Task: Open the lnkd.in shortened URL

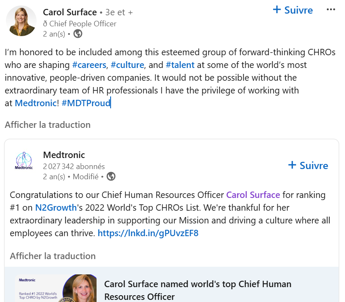Action: tap(148, 233)
